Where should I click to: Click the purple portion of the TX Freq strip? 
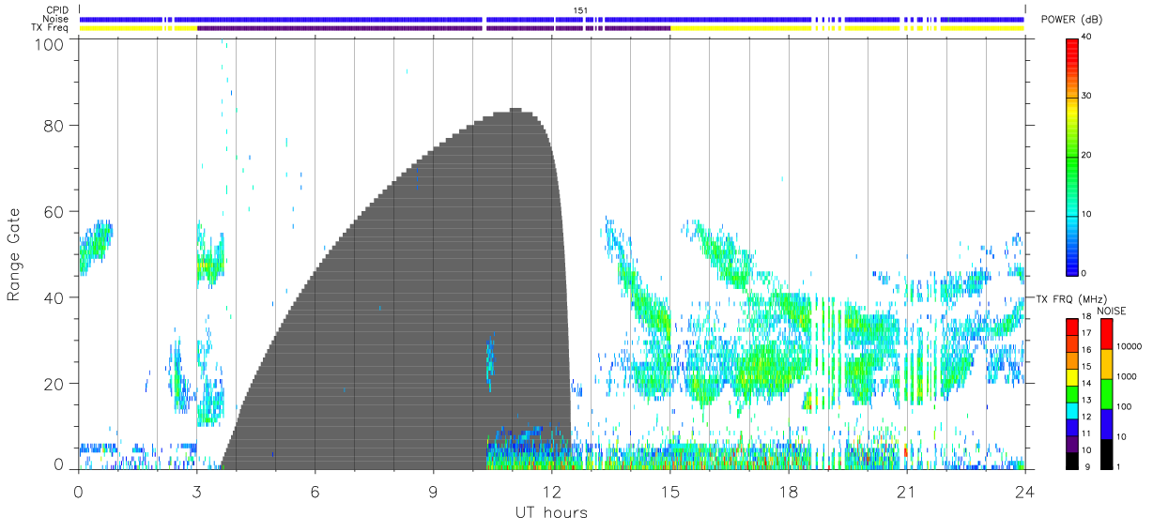(433, 28)
